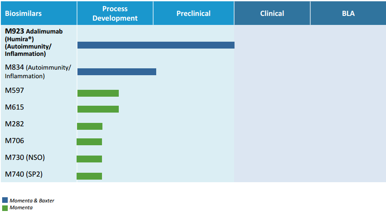Image resolution: width=386 pixels, height=214 pixels.
Task: Select the Process Development header
Action: [115, 13]
